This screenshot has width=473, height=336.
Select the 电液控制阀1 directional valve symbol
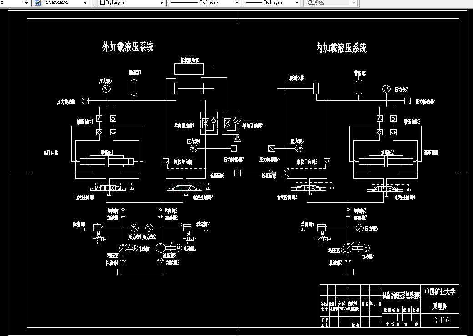[108, 188]
